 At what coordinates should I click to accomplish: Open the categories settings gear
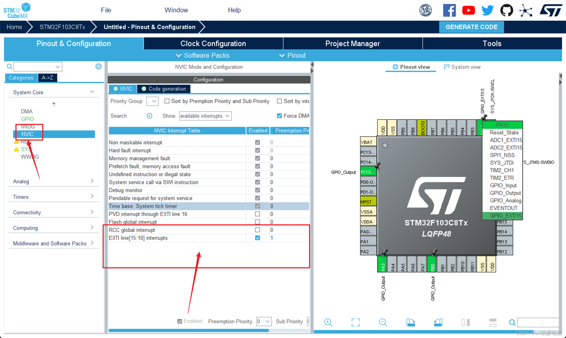tap(99, 67)
